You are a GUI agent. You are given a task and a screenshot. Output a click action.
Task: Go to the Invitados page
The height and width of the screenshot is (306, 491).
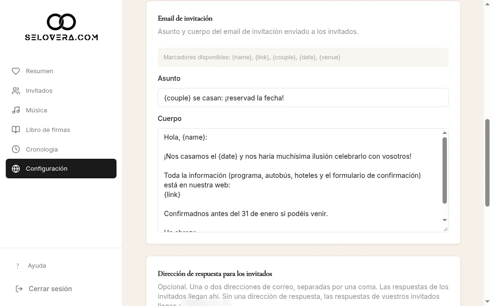click(x=61, y=91)
